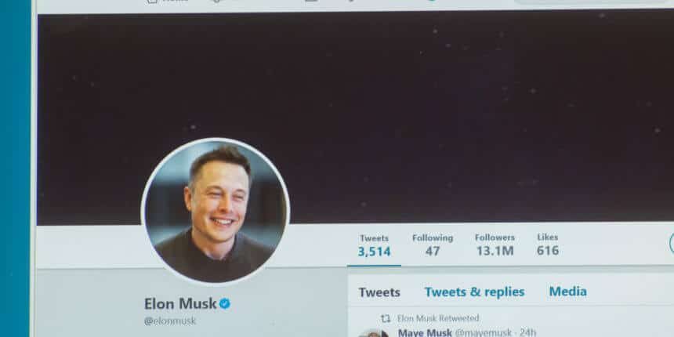Click the retweet icon above Maye Musk's tweet
Image resolution: width=674 pixels, height=337 pixels.
click(386, 318)
